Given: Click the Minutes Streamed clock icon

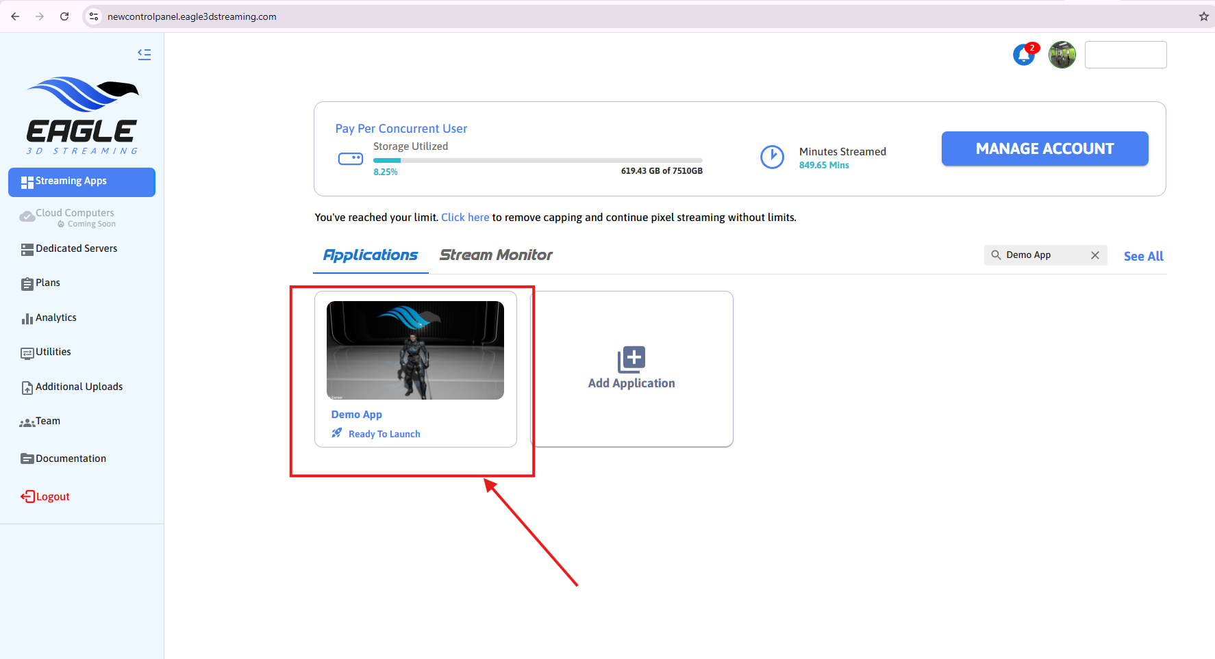Looking at the screenshot, I should (x=773, y=157).
